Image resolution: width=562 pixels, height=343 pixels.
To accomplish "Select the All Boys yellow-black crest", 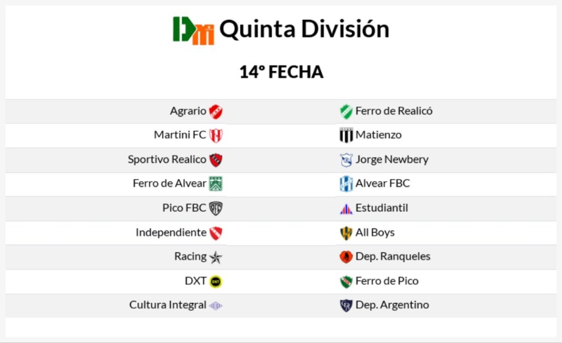I will coord(346,233).
